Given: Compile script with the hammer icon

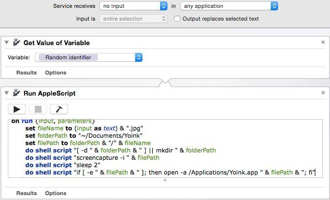Looking at the screenshot, I should tap(59, 109).
